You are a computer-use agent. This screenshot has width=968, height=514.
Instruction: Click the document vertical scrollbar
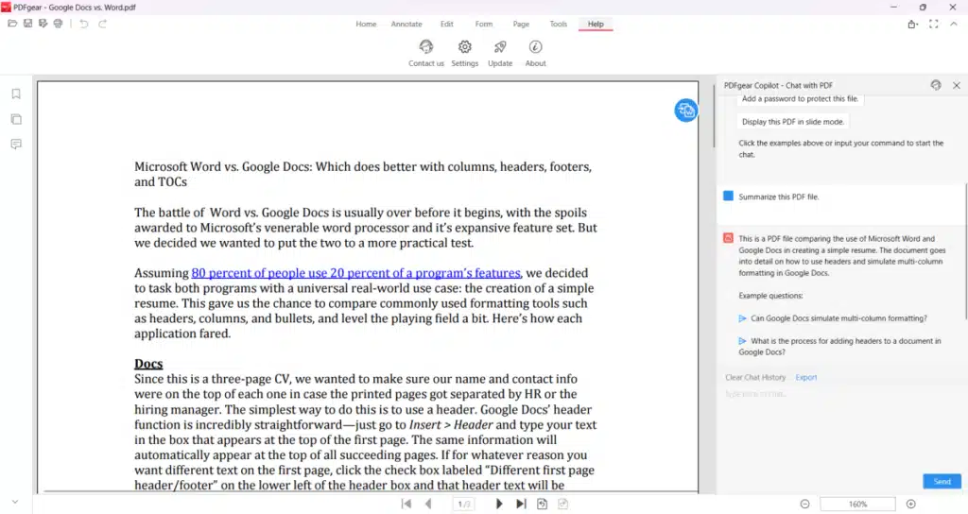(x=714, y=116)
